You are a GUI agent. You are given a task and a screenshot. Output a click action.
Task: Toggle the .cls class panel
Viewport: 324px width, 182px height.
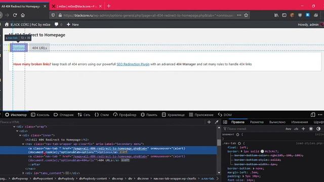(296, 129)
